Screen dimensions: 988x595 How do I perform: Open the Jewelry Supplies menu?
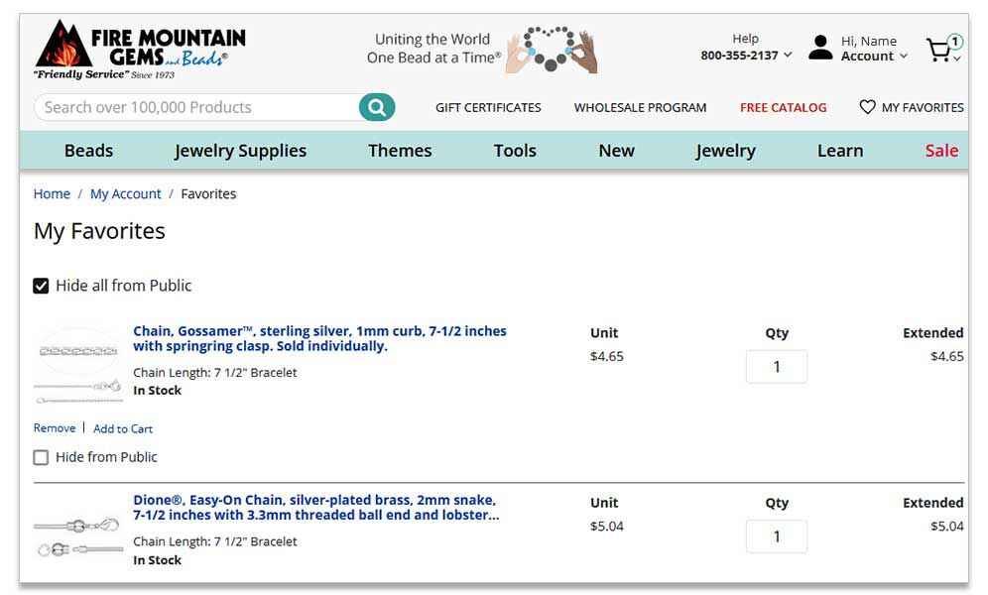point(240,151)
